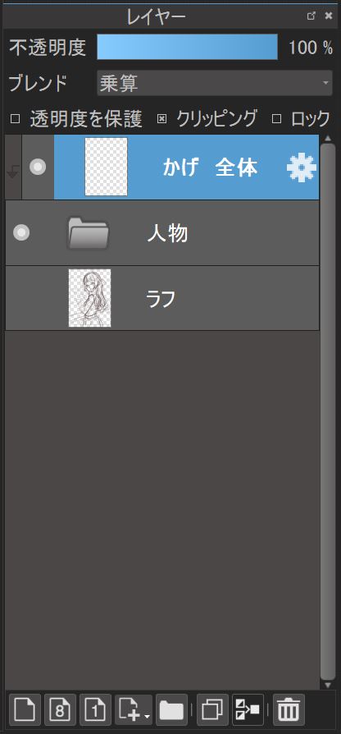Enable 透明度を保護 checkbox

click(x=16, y=119)
